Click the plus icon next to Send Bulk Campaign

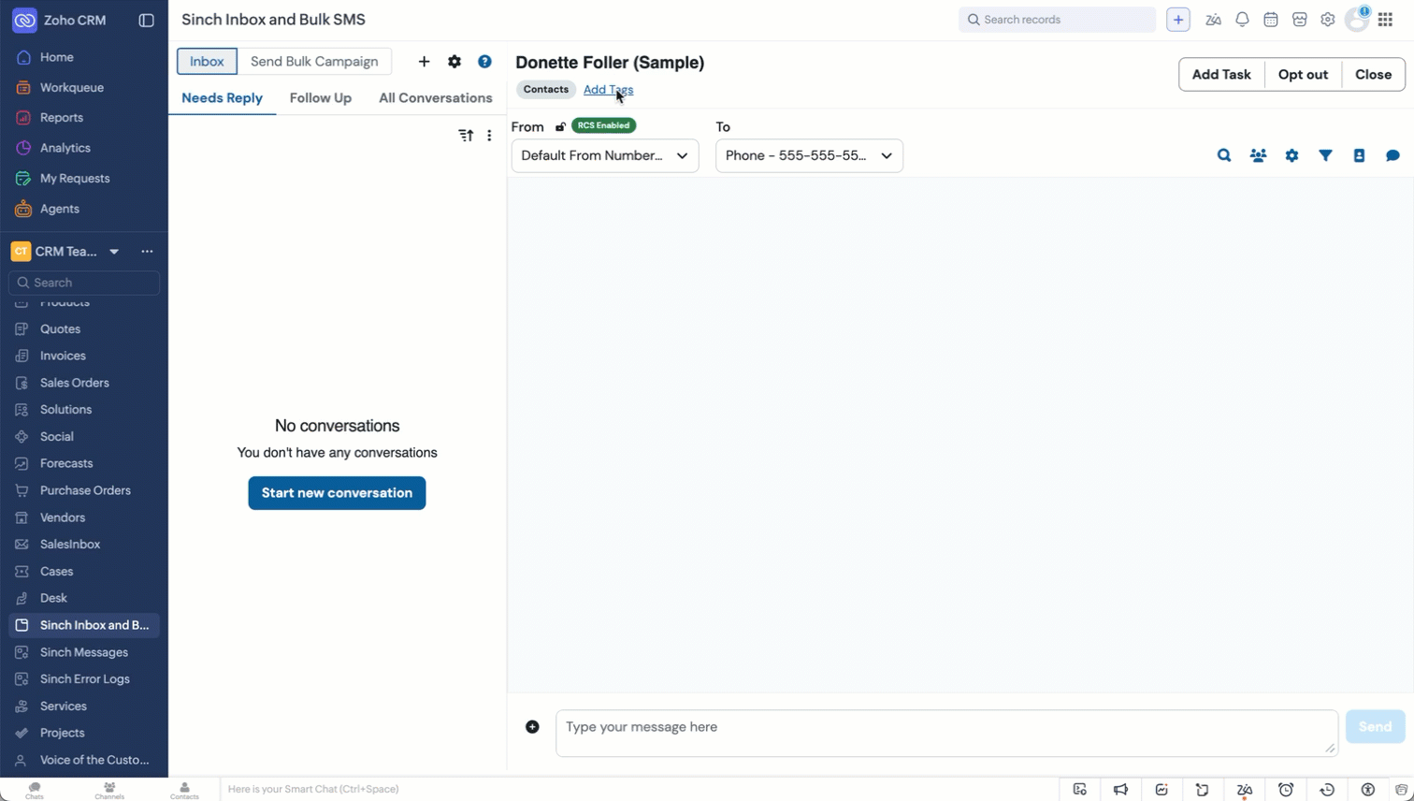(x=424, y=62)
